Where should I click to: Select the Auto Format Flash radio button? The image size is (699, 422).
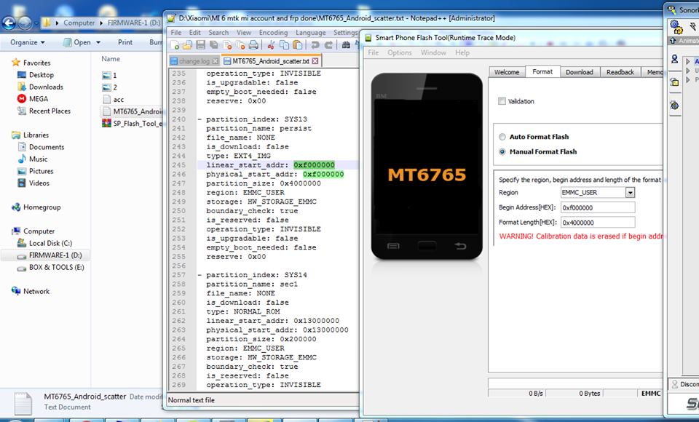click(502, 137)
